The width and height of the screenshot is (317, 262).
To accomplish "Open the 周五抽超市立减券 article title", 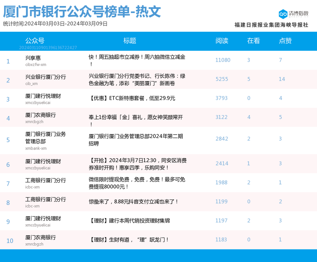I will click(137, 60).
